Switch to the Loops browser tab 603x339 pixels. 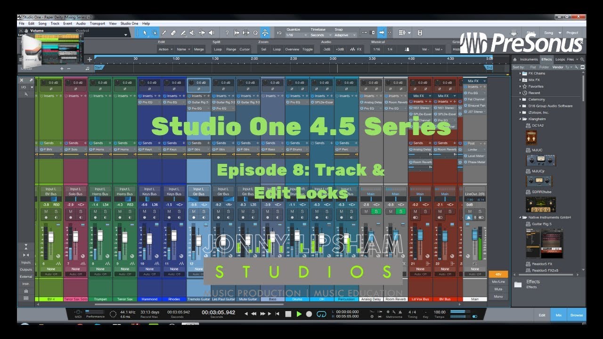pos(560,59)
